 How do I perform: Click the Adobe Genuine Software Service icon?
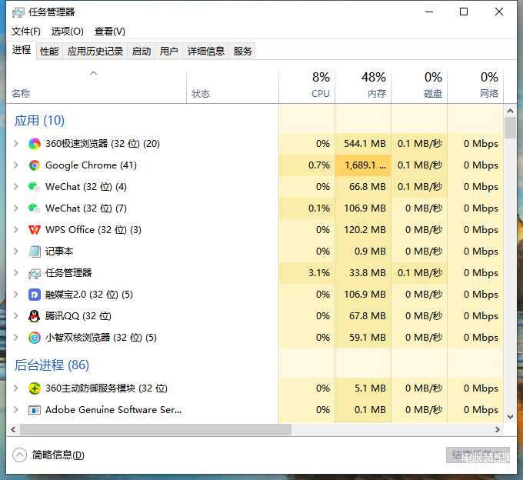35,410
